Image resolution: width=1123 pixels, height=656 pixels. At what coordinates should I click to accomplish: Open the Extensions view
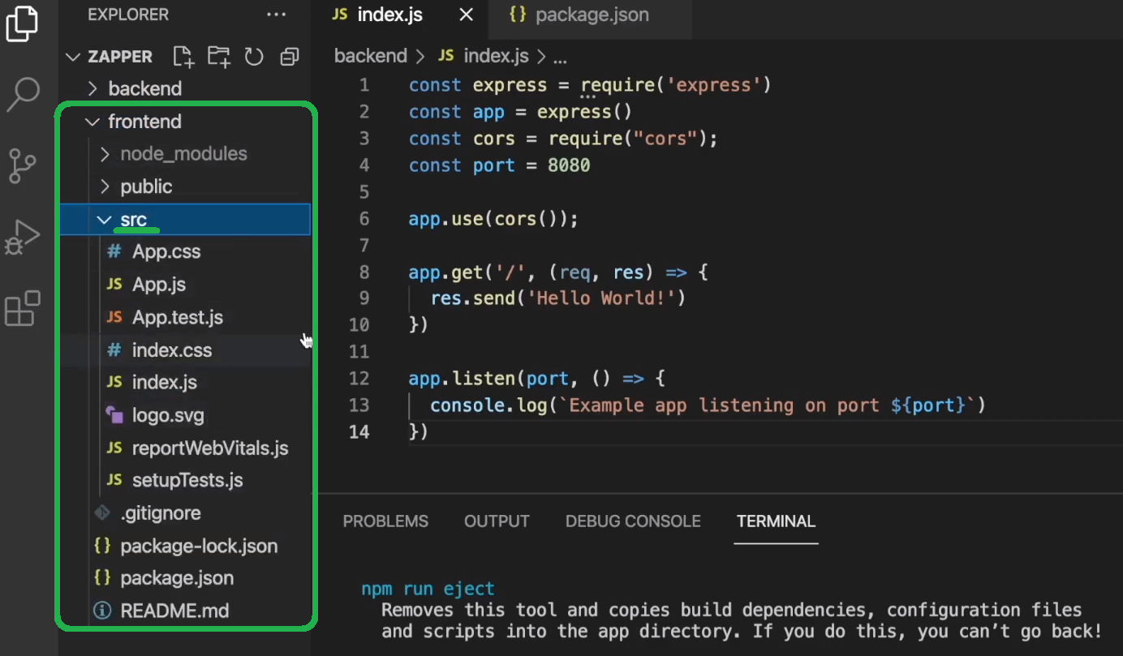(22, 308)
